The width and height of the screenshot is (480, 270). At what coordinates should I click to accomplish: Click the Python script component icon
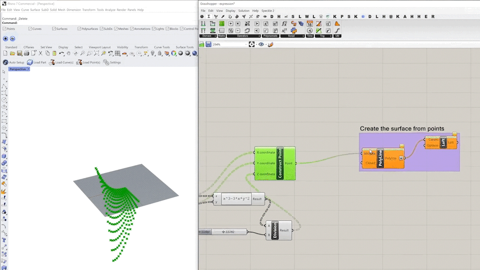pyautogui.click(x=293, y=30)
